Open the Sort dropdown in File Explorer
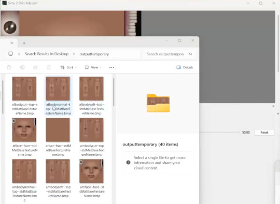This screenshot has height=204, width=280. coord(68,67)
